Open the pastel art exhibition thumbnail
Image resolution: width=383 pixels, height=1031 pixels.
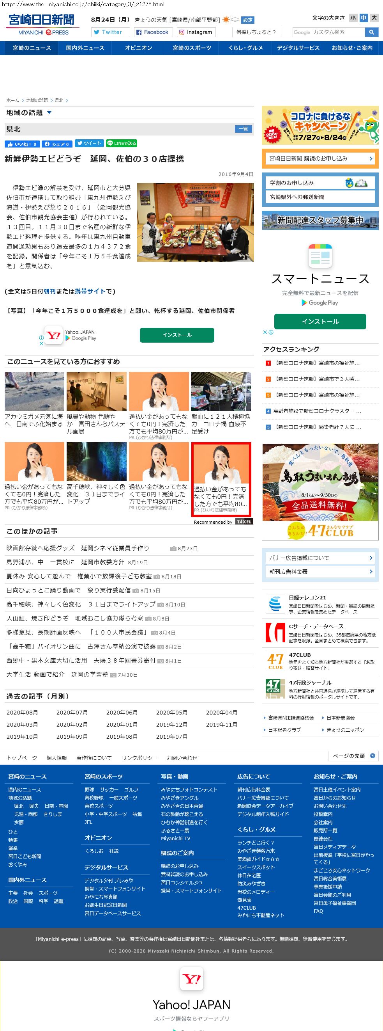click(x=96, y=391)
